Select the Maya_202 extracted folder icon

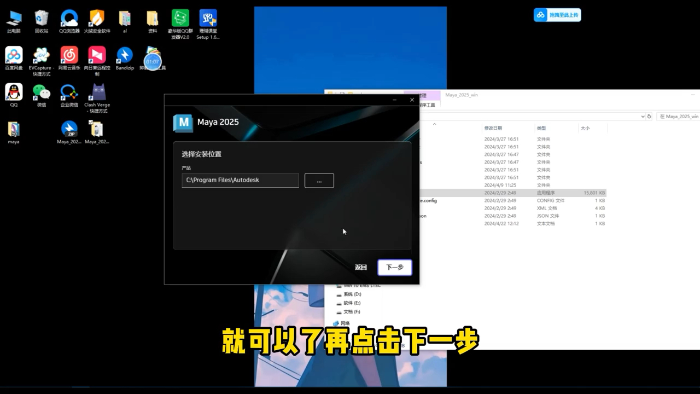pyautogui.click(x=97, y=132)
